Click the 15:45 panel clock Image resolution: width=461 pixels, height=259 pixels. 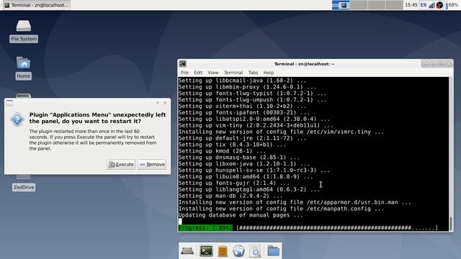[411, 5]
